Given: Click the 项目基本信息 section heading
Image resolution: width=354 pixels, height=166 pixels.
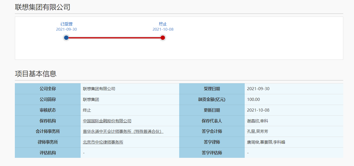Looking at the screenshot, I should coord(36,74).
